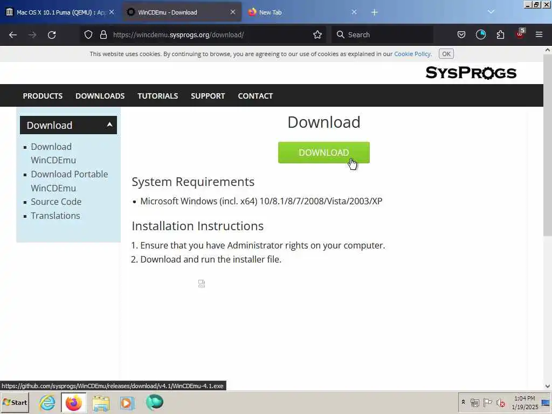Viewport: 552px width, 414px height.
Task: Click the scrollbar up arrow
Action: (x=548, y=50)
